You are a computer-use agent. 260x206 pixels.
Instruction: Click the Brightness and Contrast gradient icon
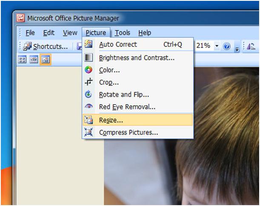click(89, 58)
